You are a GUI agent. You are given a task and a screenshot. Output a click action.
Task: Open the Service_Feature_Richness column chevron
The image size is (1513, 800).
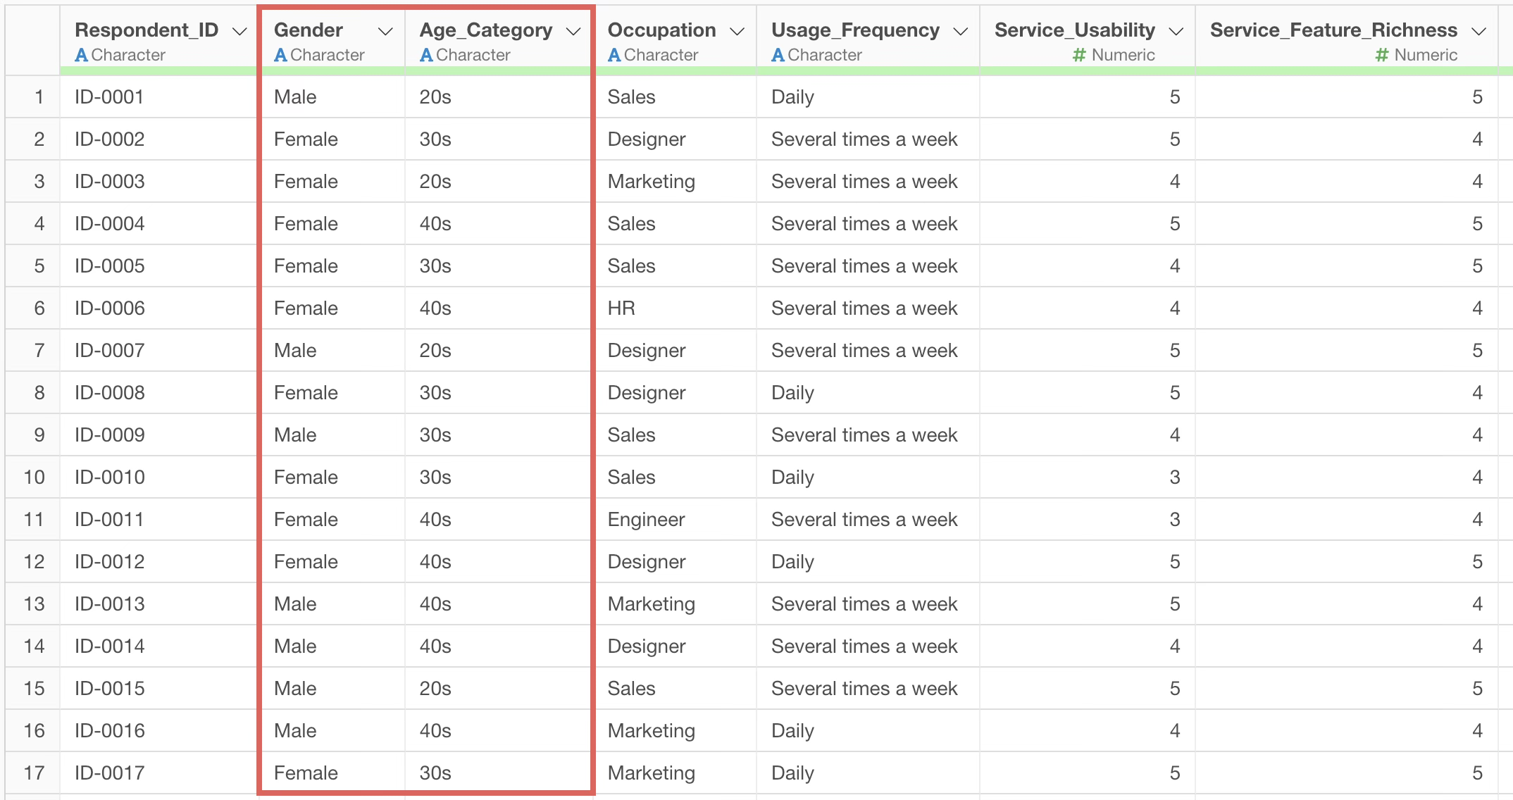[1478, 32]
